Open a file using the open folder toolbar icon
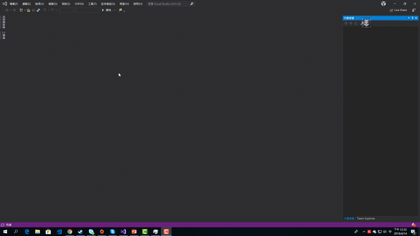 [x=28, y=10]
